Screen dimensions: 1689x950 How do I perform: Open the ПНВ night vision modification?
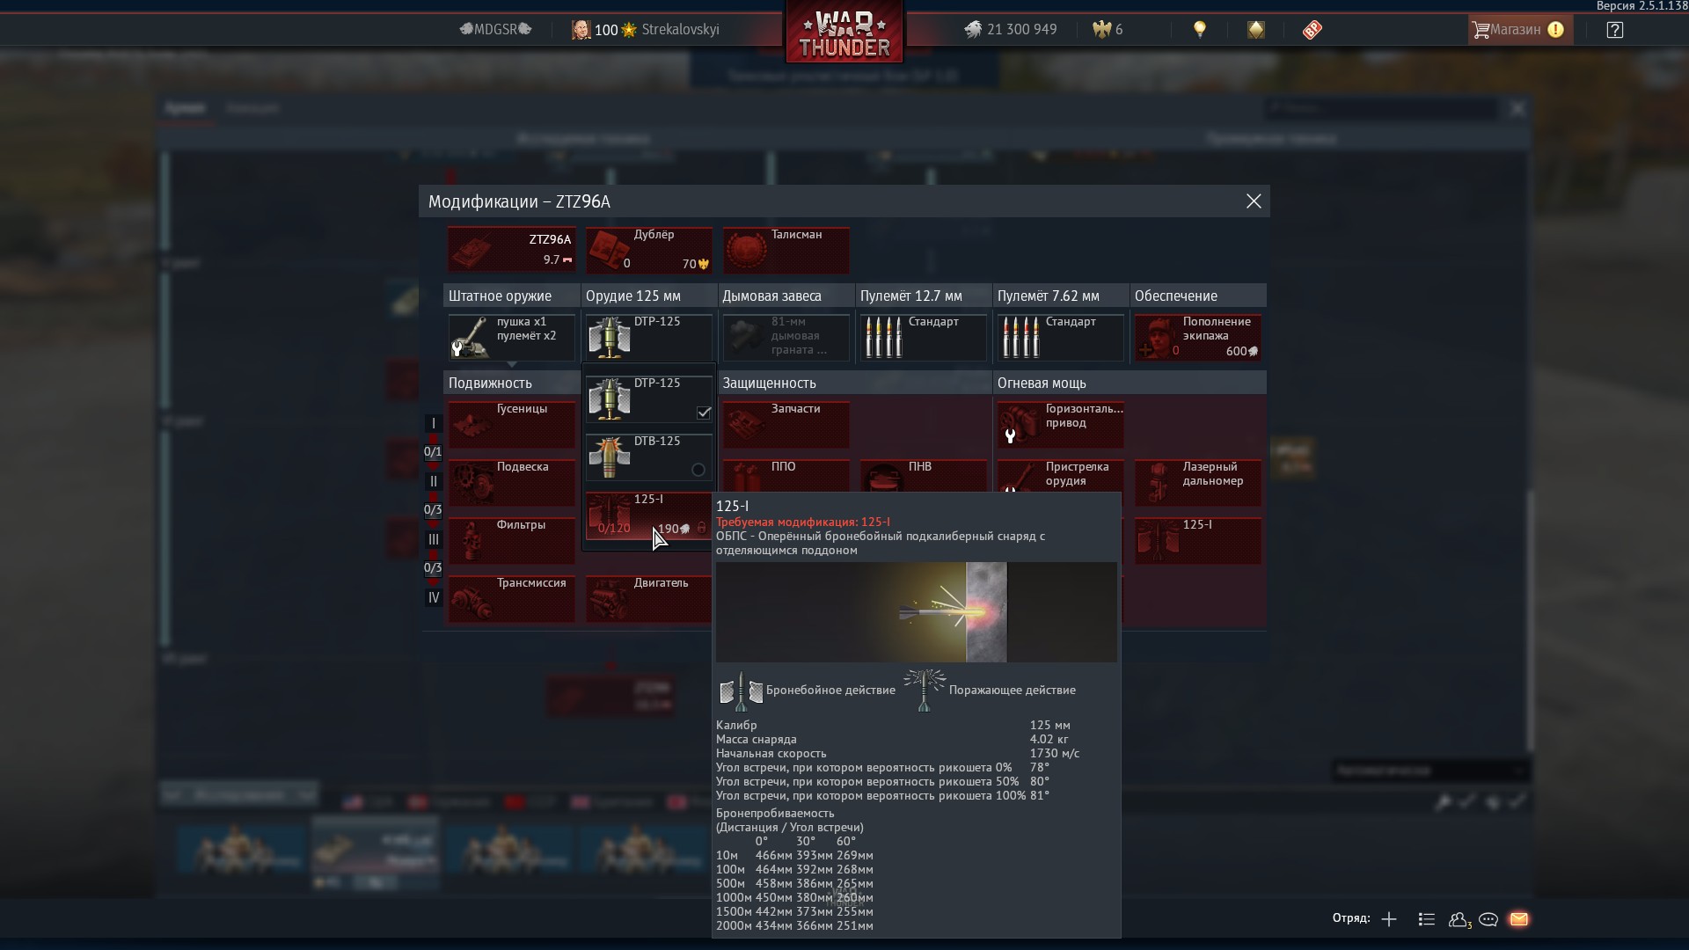(x=924, y=476)
